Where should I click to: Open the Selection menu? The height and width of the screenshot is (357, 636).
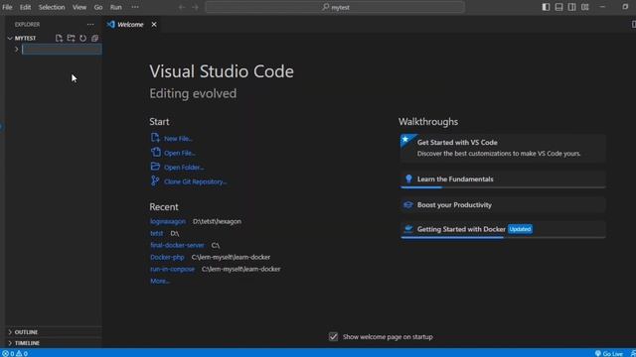pyautogui.click(x=52, y=7)
